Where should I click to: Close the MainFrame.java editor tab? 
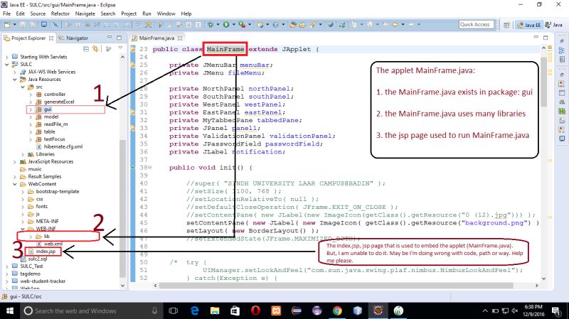coord(180,38)
